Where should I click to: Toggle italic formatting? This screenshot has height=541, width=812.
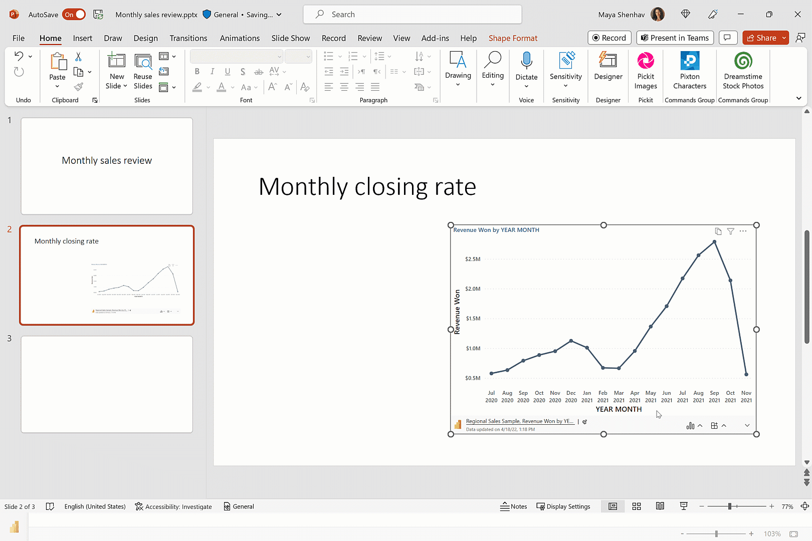click(212, 72)
